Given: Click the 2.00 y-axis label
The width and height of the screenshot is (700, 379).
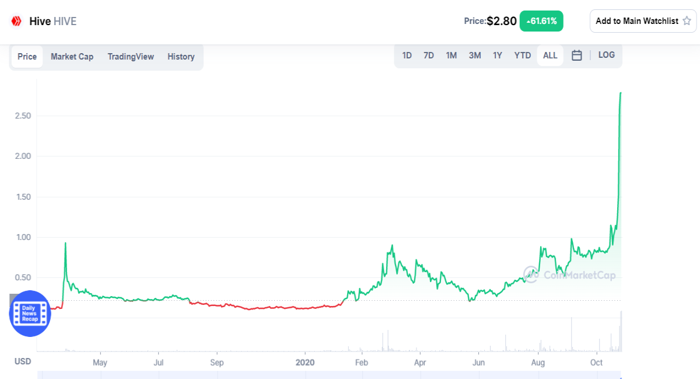Looking at the screenshot, I should tap(23, 156).
